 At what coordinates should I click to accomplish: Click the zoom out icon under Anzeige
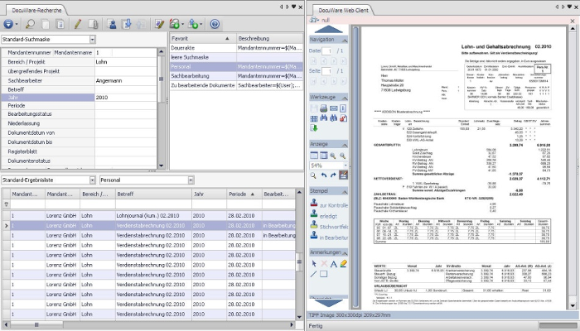click(x=343, y=156)
